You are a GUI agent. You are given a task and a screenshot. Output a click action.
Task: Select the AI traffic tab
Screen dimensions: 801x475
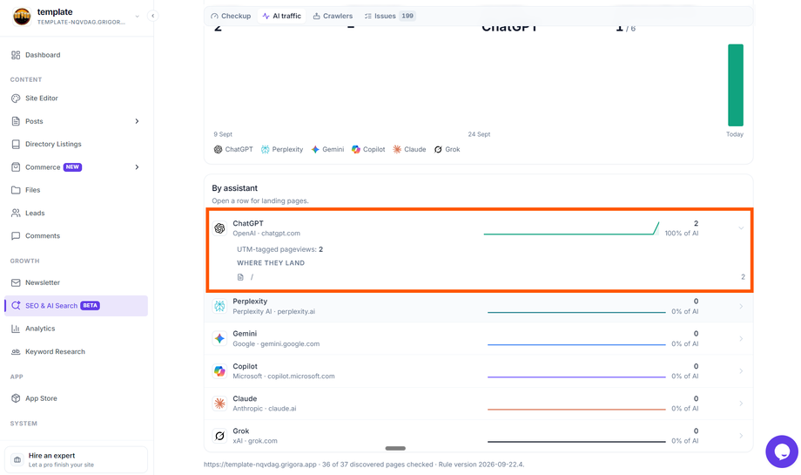coord(281,16)
